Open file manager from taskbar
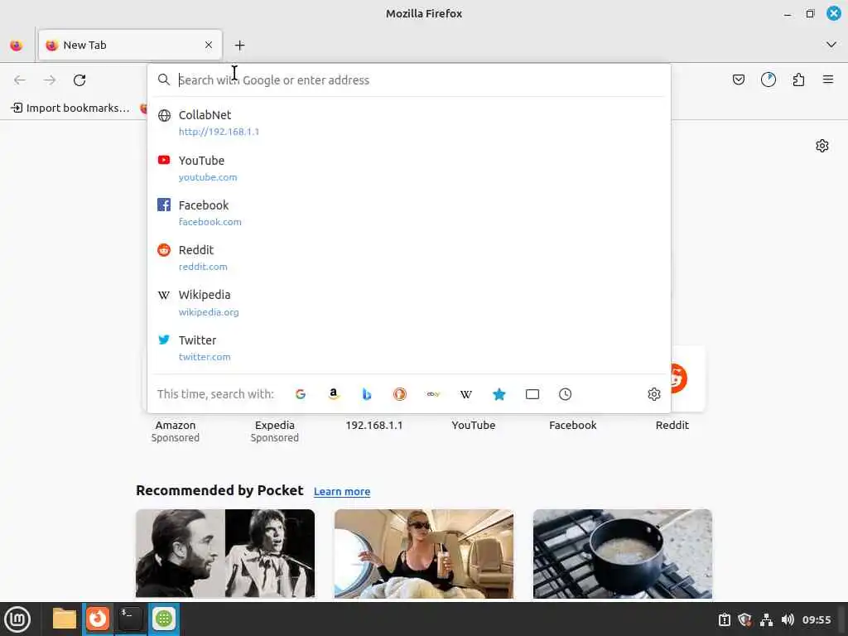Screen dimensions: 848x636 [65, 619]
